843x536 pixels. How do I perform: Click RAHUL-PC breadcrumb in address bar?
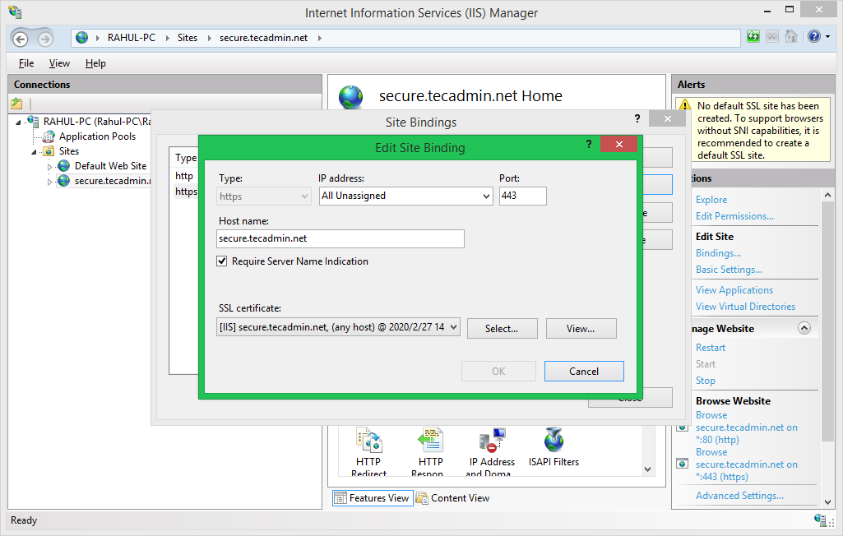tap(132, 38)
